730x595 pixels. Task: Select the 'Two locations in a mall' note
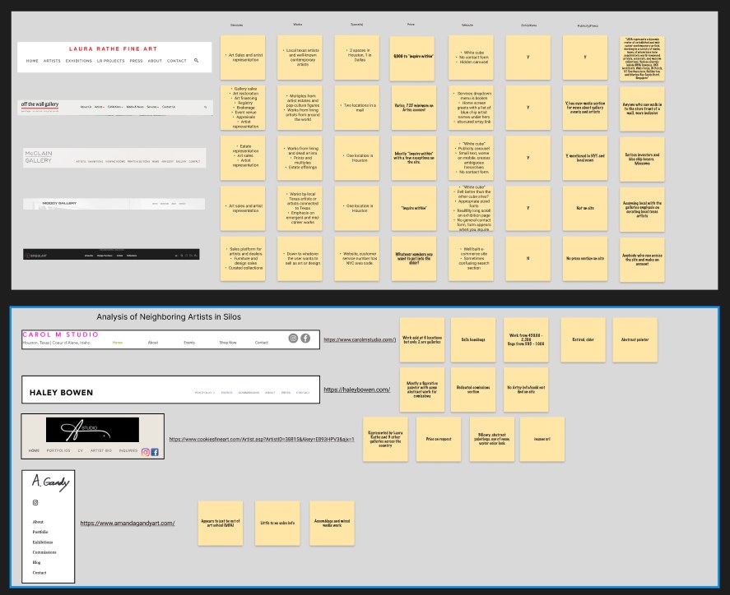point(356,108)
